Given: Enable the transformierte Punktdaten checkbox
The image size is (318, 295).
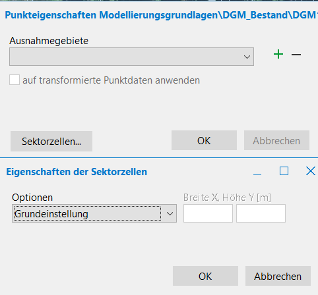Looking at the screenshot, I should (x=15, y=80).
